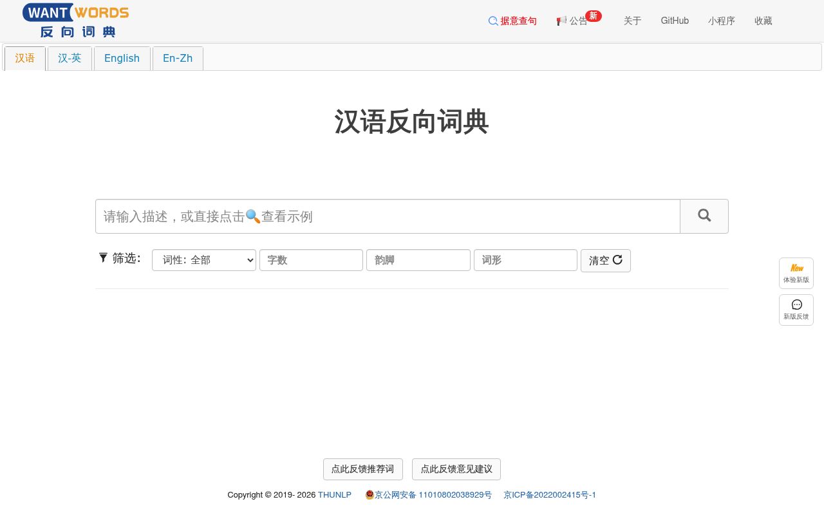Focus the 词形 filter field

(x=525, y=260)
